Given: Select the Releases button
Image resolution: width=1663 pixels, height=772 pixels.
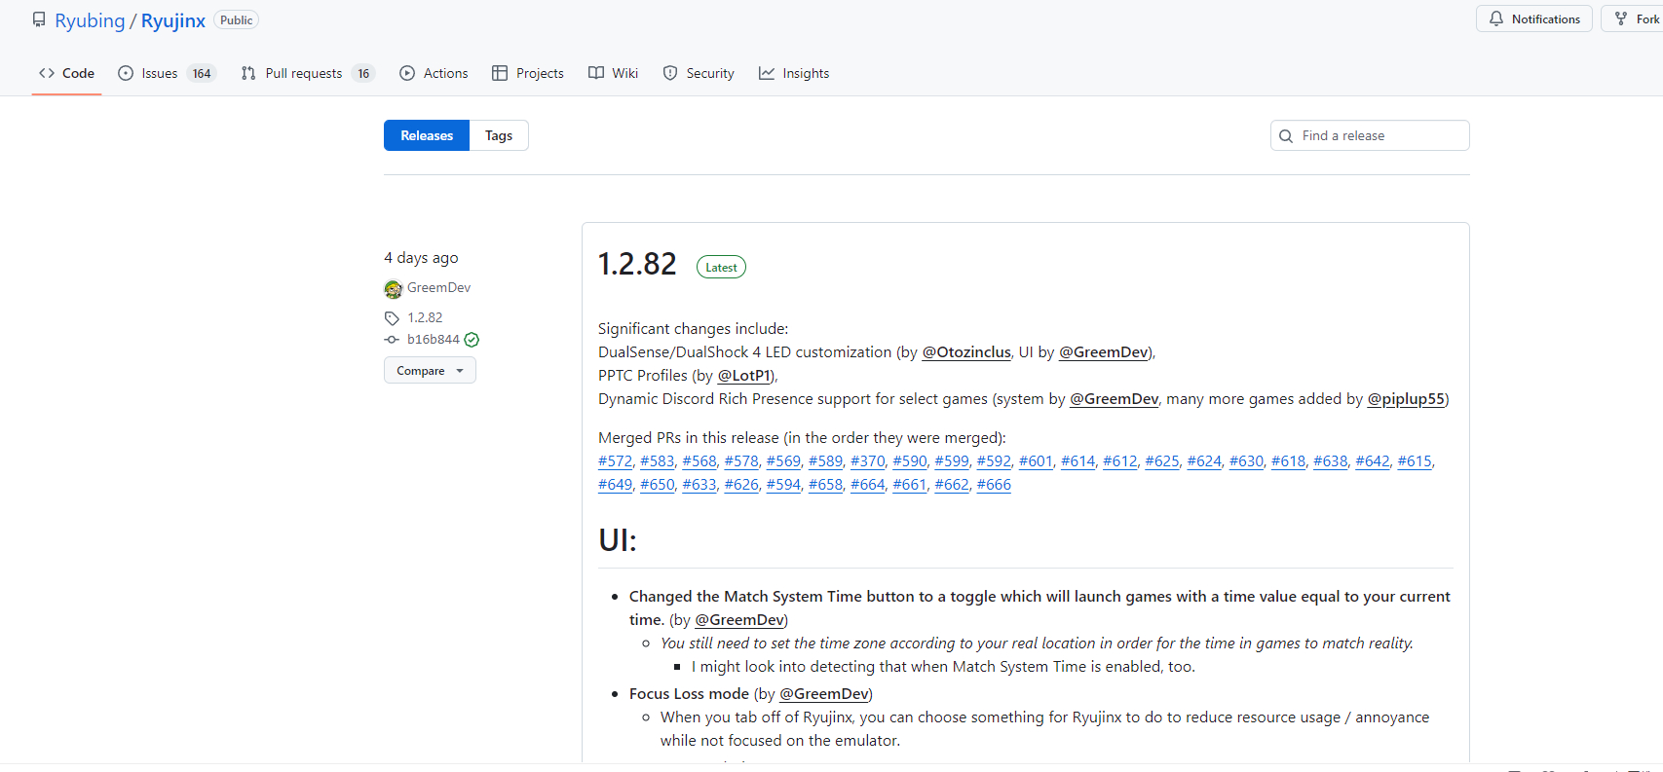Looking at the screenshot, I should coord(427,135).
